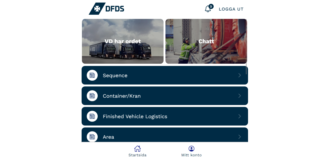
Task: Open the notifications bell icon
Action: coord(208,9)
